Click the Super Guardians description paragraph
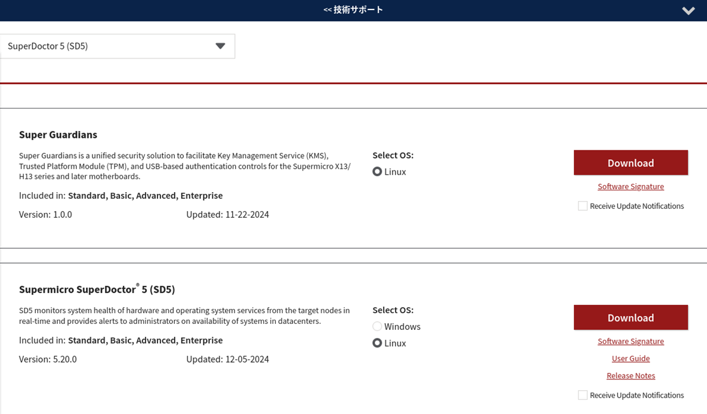 click(185, 166)
